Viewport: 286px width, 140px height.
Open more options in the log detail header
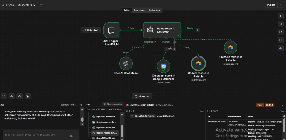278,105
